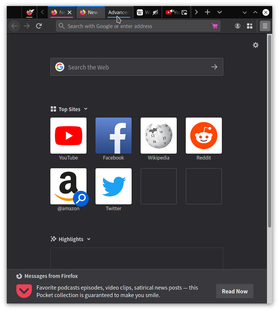The width and height of the screenshot is (279, 311).
Task: Open the Facebook top site tile
Action: coord(114,136)
